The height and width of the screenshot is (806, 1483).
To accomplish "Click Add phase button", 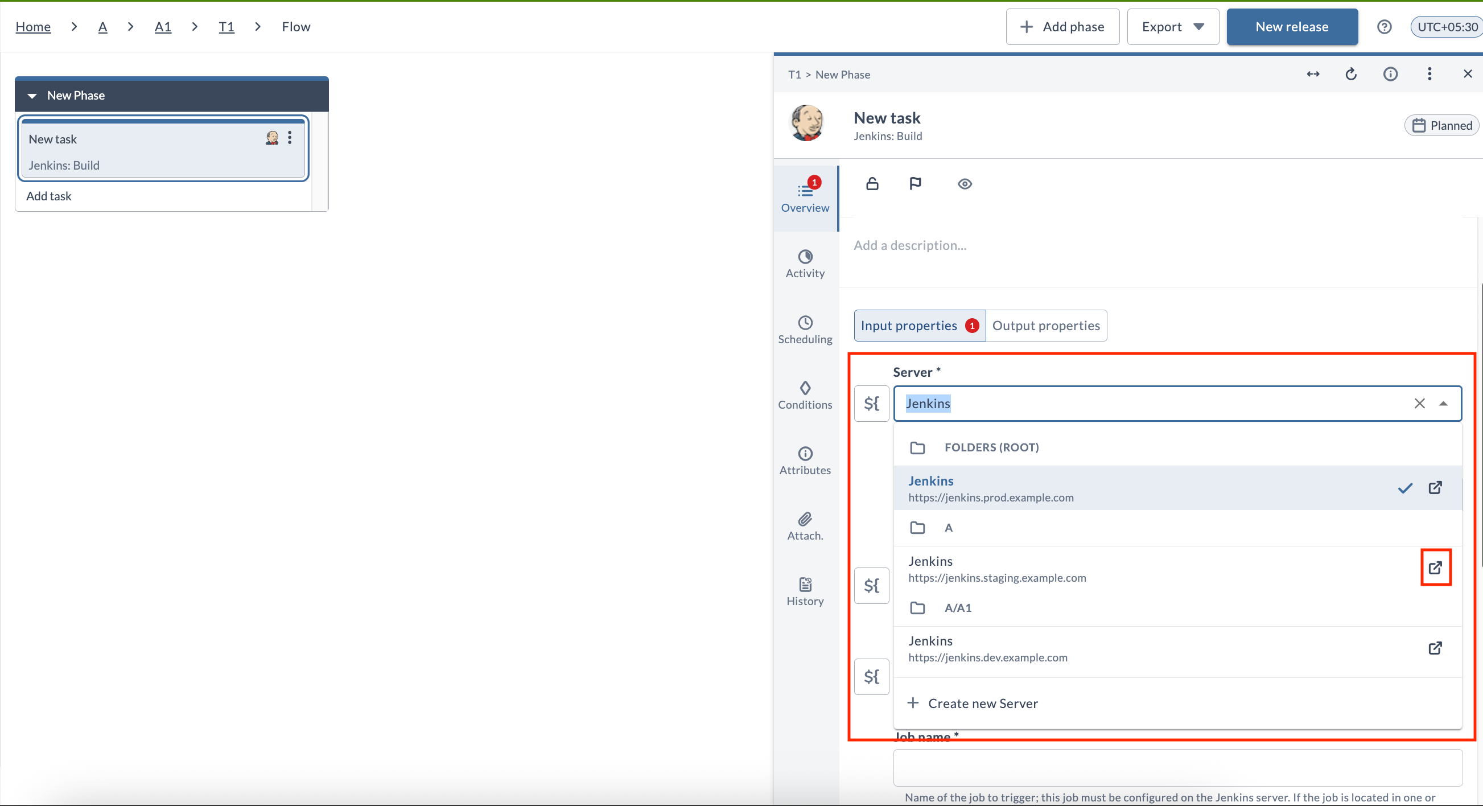I will pyautogui.click(x=1062, y=27).
